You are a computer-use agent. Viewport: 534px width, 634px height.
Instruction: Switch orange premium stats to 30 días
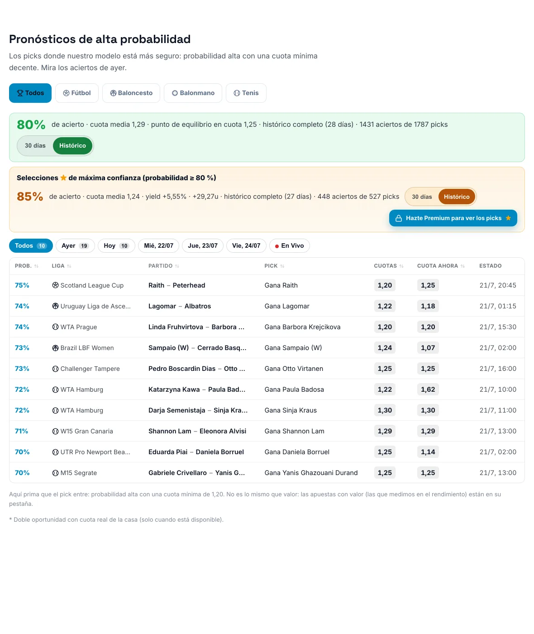coord(422,197)
